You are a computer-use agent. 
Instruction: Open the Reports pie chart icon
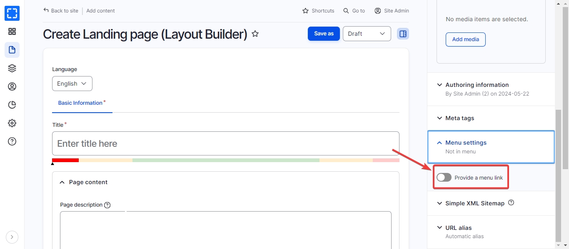12,105
